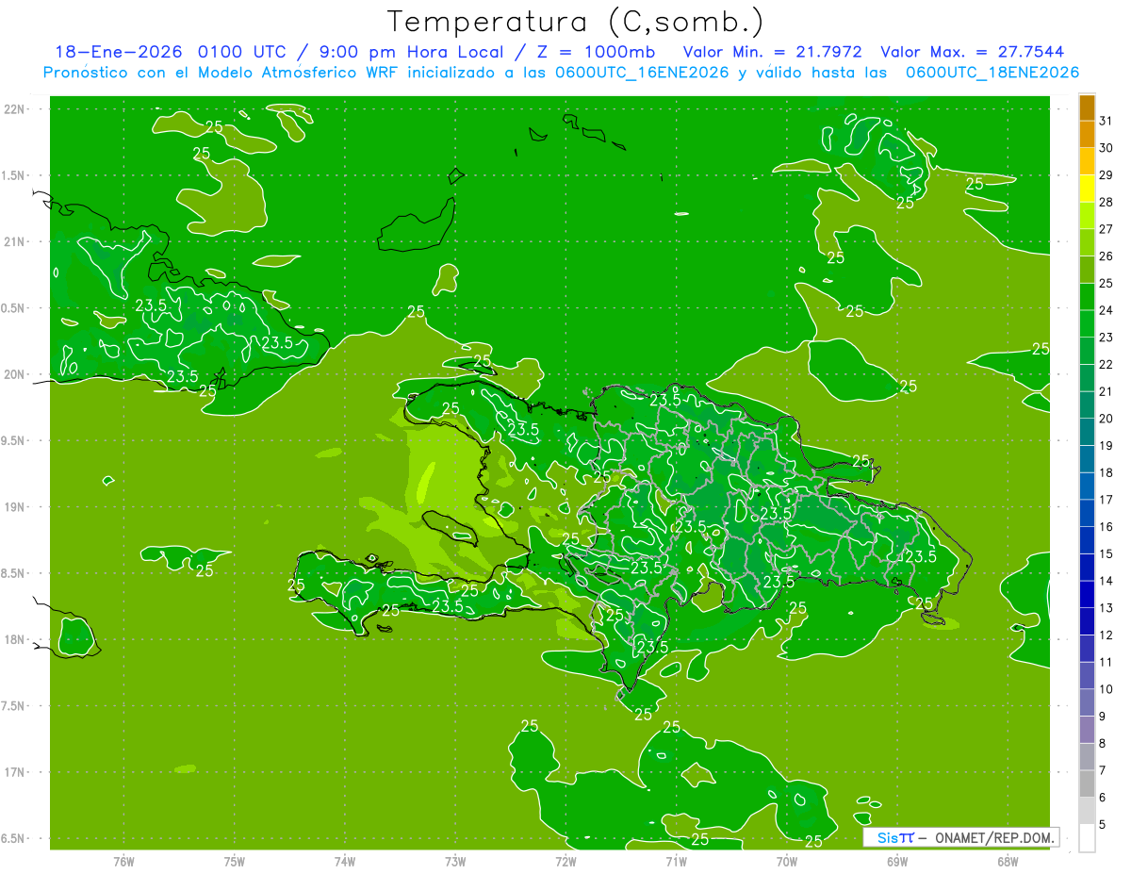Image resolution: width=1131 pixels, height=874 pixels.
Task: Click the "18N" latitude axis label
Action: pyautogui.click(x=14, y=640)
